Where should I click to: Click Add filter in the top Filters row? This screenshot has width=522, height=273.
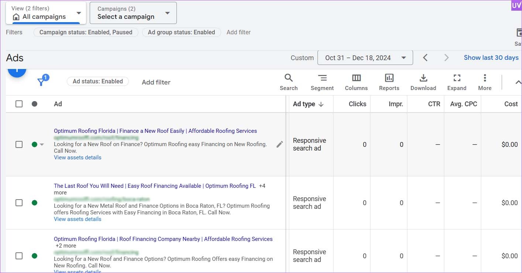tap(238, 32)
